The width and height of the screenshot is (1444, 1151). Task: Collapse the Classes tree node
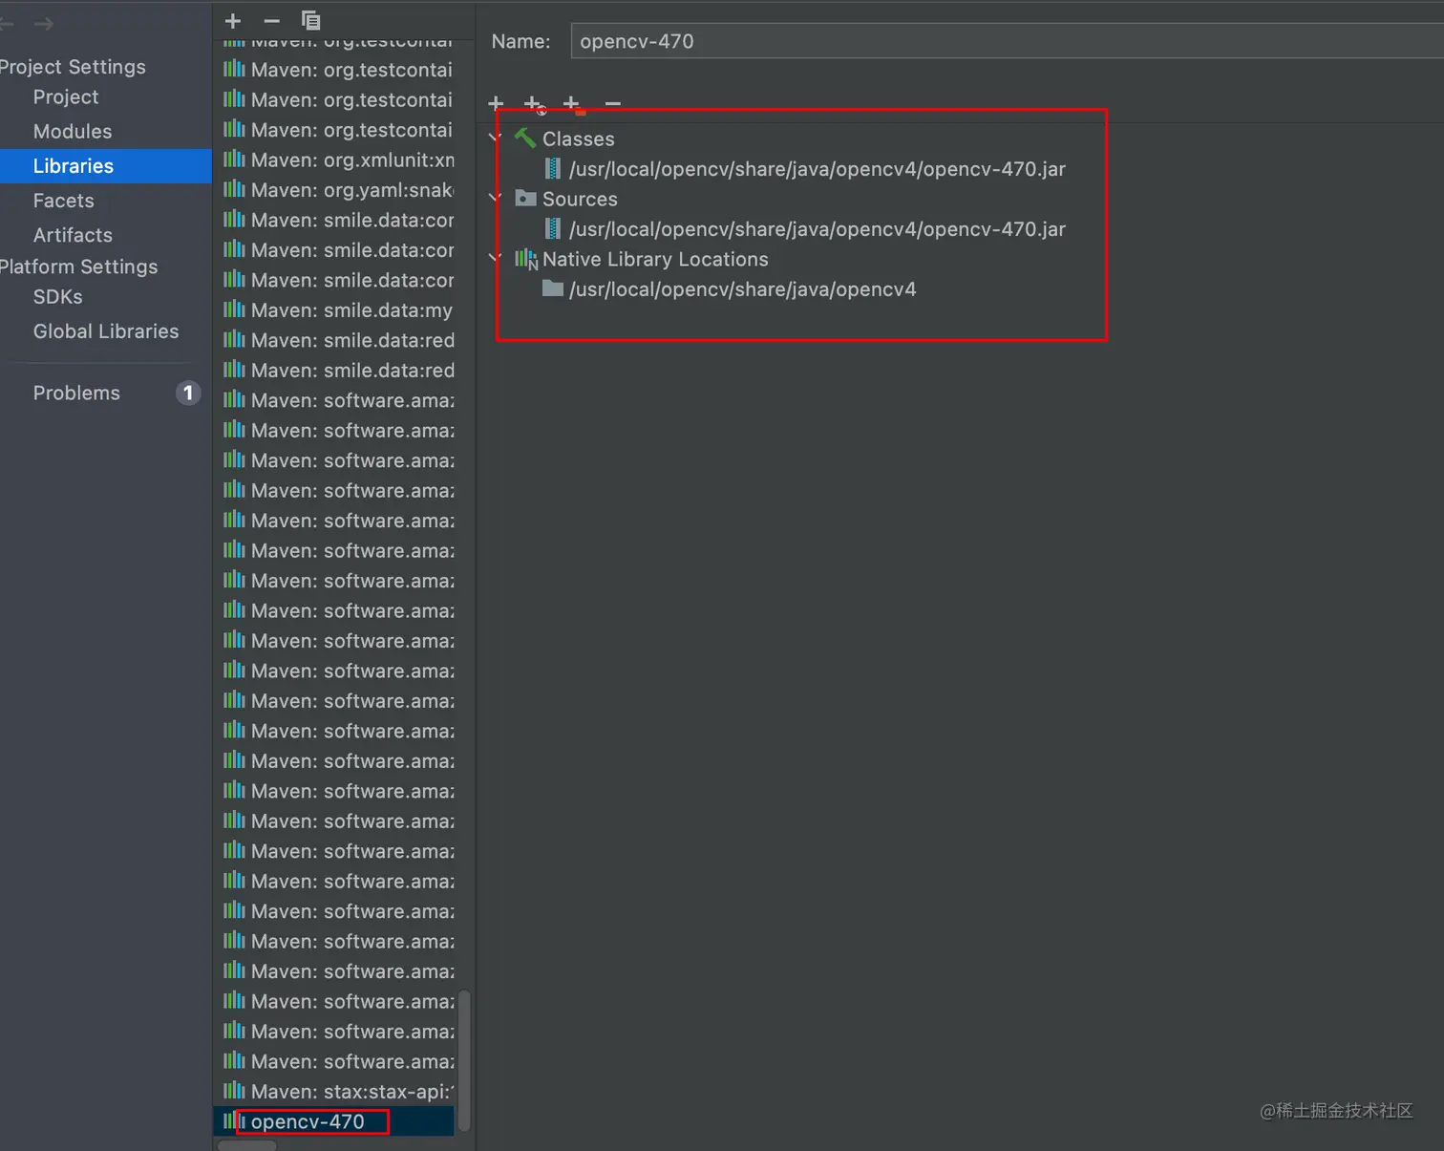(495, 138)
